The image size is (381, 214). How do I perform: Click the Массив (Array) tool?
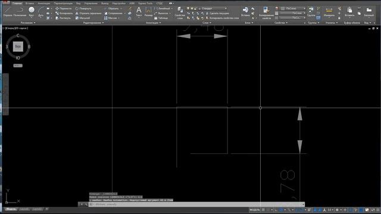click(x=111, y=18)
